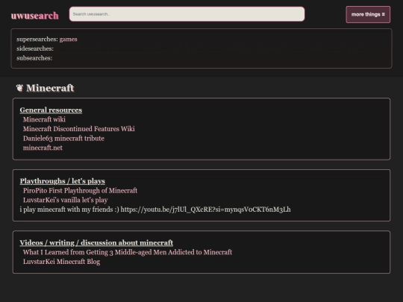This screenshot has width=403, height=302.
Task: Open the LuvstarKei Minecraft Blog link
Action: pos(62,262)
